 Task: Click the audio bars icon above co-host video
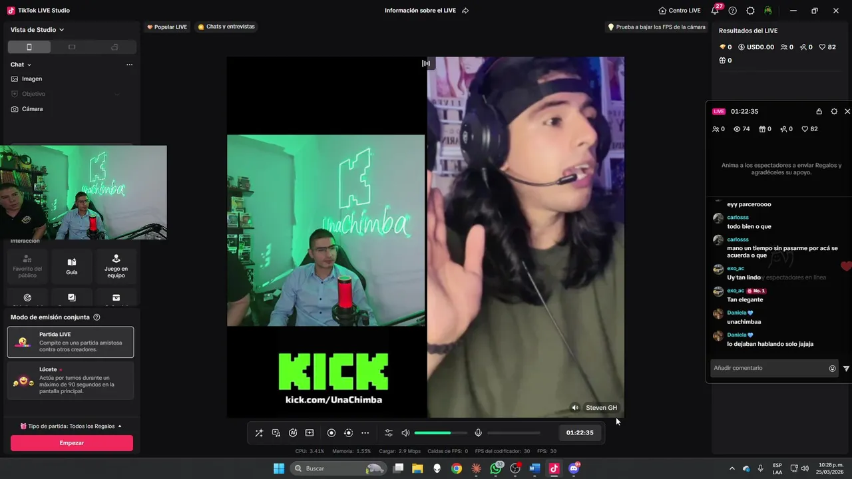point(426,63)
